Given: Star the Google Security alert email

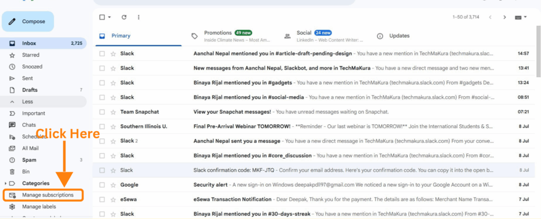Looking at the screenshot, I should coord(113,185).
